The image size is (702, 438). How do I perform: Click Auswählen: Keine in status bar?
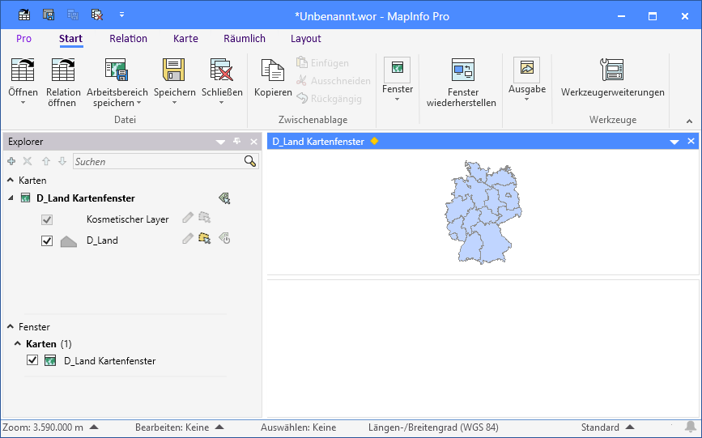[298, 427]
